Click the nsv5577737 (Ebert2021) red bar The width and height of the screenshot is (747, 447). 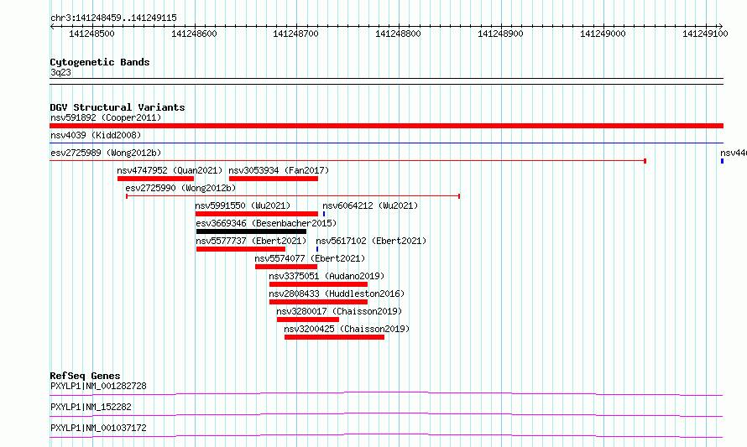pyautogui.click(x=241, y=249)
